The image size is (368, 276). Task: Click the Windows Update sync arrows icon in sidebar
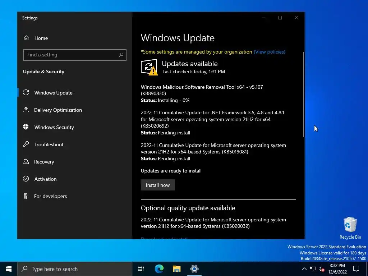(26, 92)
